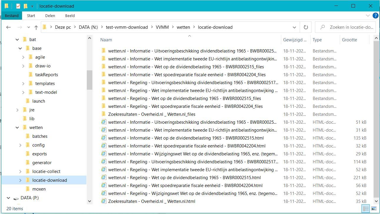Open the quick access toolbar customize arrow

[x=32, y=6]
